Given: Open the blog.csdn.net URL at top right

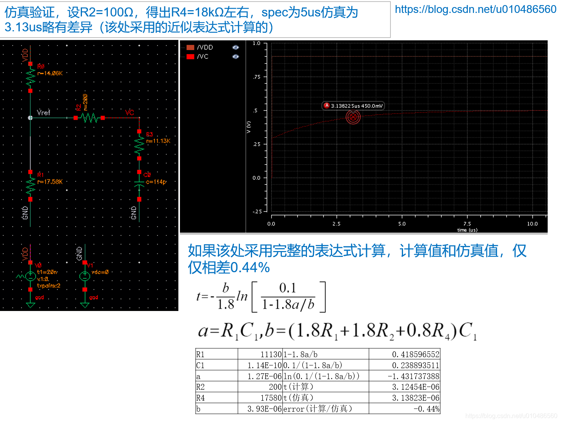Looking at the screenshot, I should pyautogui.click(x=476, y=9).
